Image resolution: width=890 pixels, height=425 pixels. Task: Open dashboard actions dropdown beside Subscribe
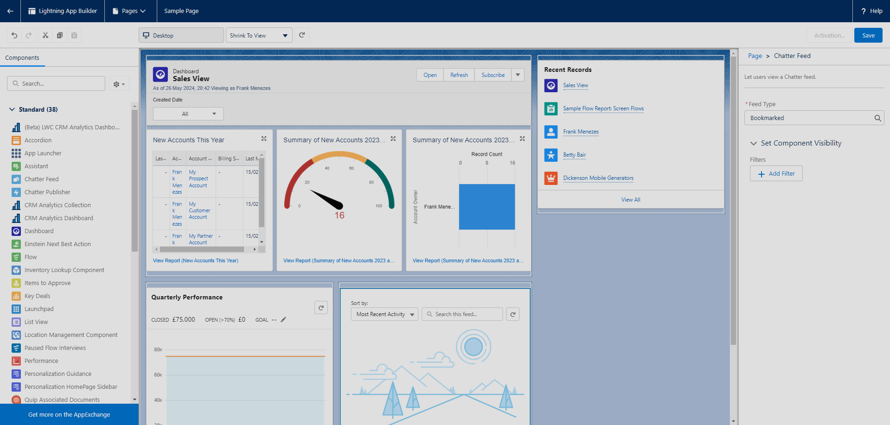(518, 75)
